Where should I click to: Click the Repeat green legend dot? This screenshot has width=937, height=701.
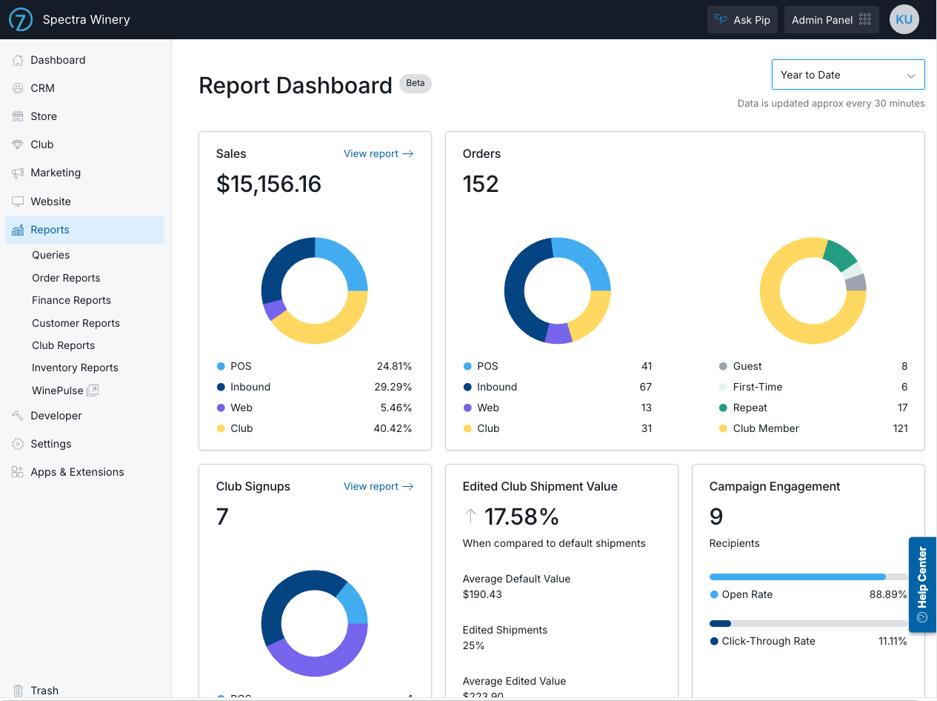(x=723, y=408)
